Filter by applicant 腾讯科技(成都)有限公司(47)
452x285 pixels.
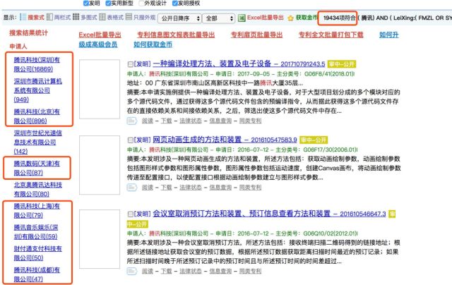37,274
